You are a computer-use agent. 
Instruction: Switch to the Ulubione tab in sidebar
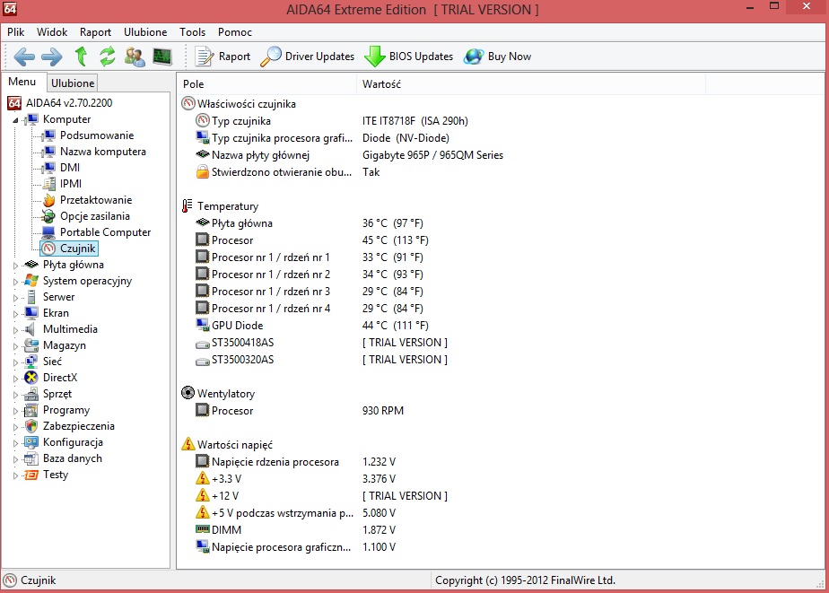[x=73, y=83]
